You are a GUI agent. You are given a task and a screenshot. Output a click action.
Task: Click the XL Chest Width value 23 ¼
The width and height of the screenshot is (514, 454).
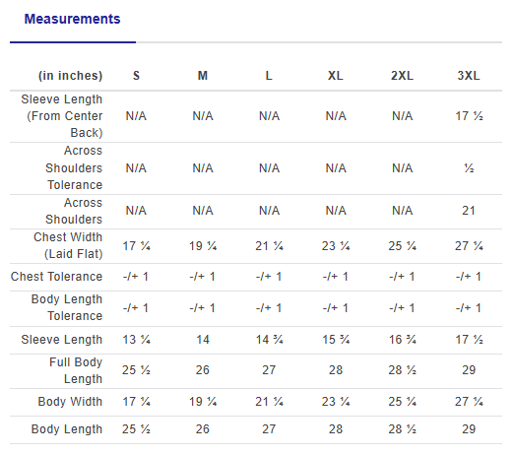[x=336, y=246]
